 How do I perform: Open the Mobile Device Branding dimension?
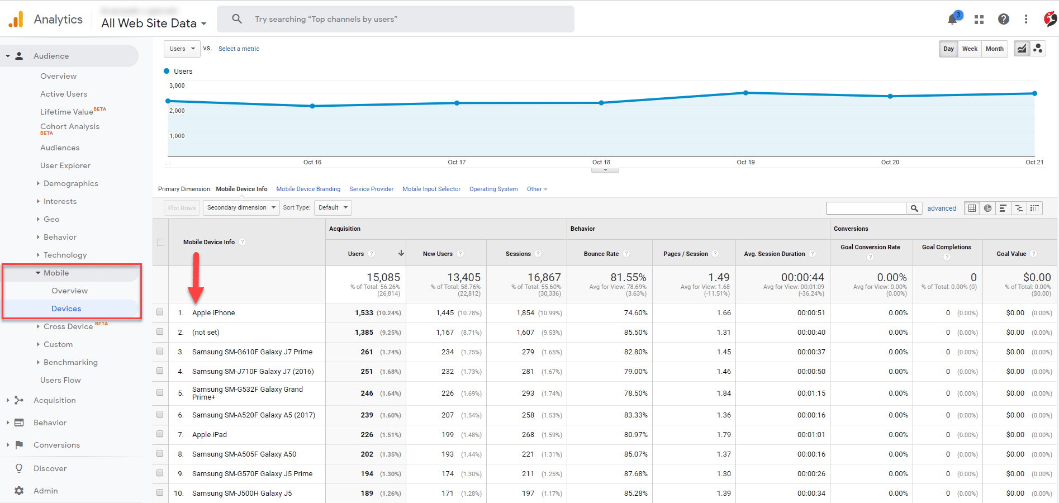pos(308,189)
